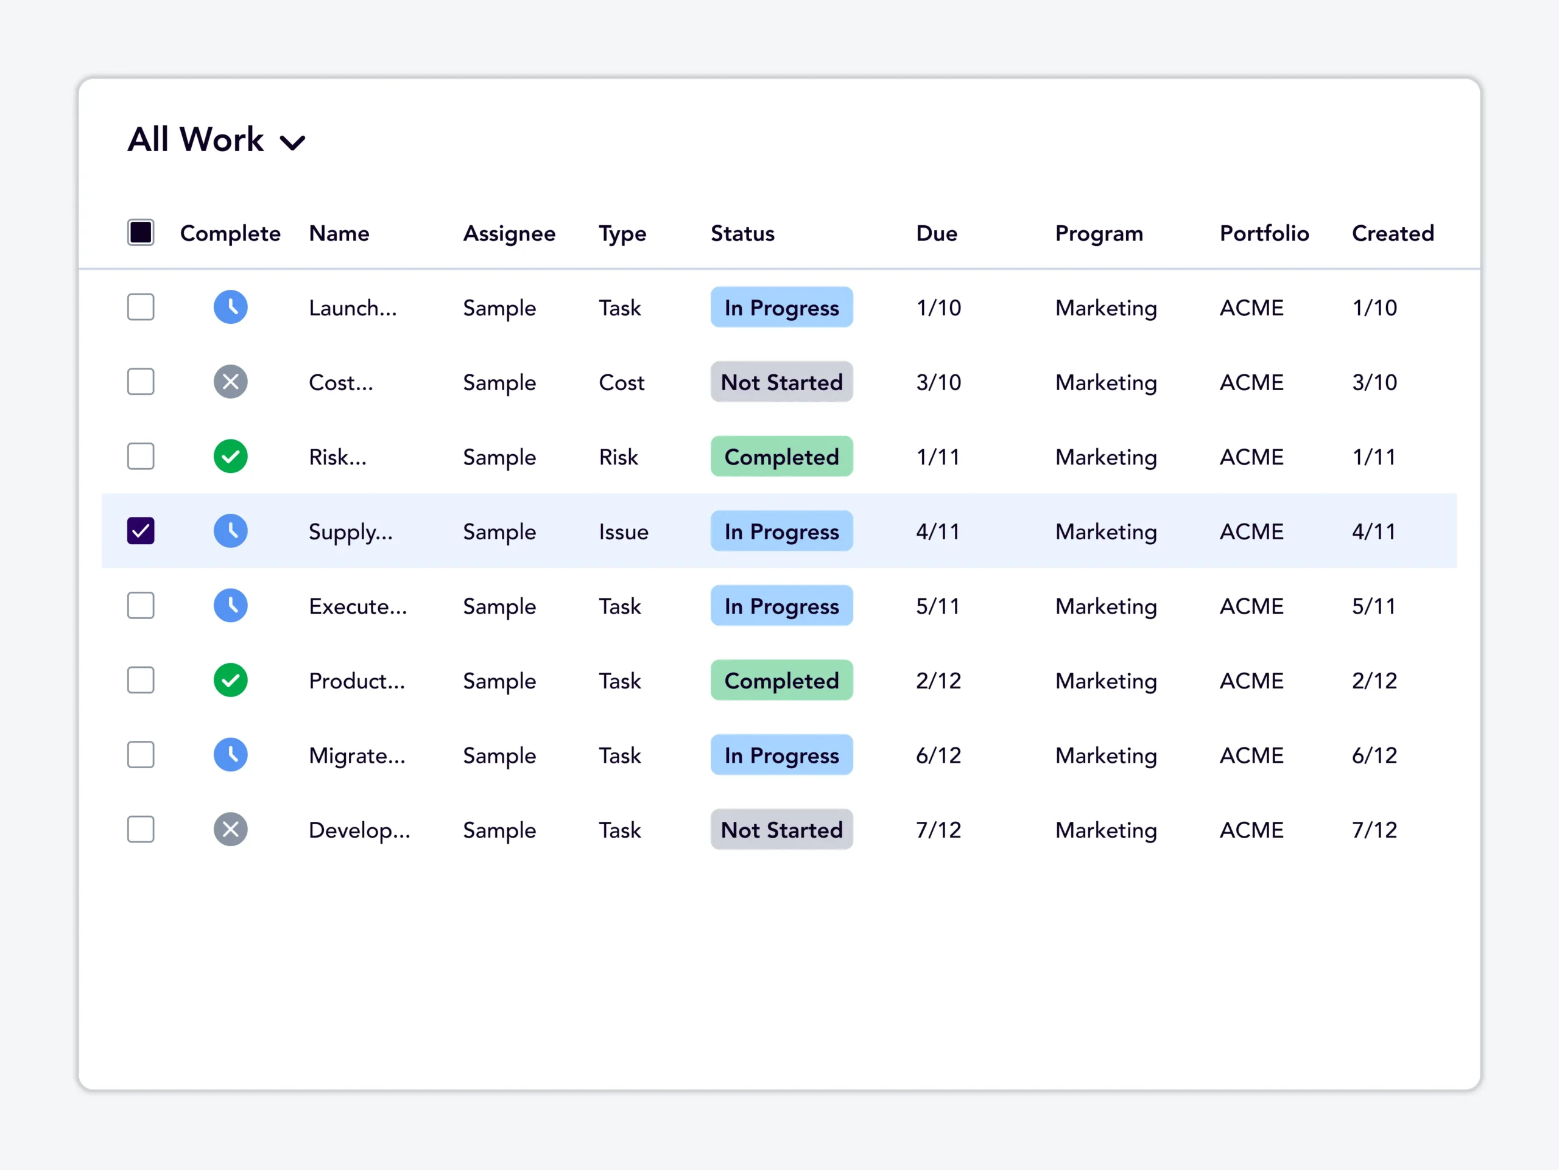Click gray X icon in Develop row
Screen dimensions: 1559x1170
[x=230, y=830]
